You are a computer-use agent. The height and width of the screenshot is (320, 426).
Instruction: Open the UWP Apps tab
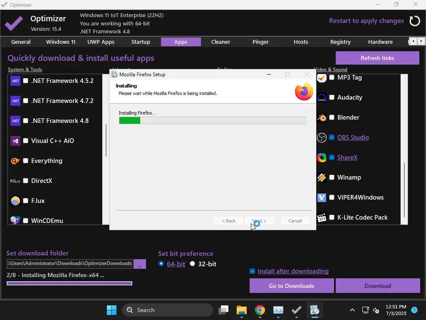[x=101, y=42]
